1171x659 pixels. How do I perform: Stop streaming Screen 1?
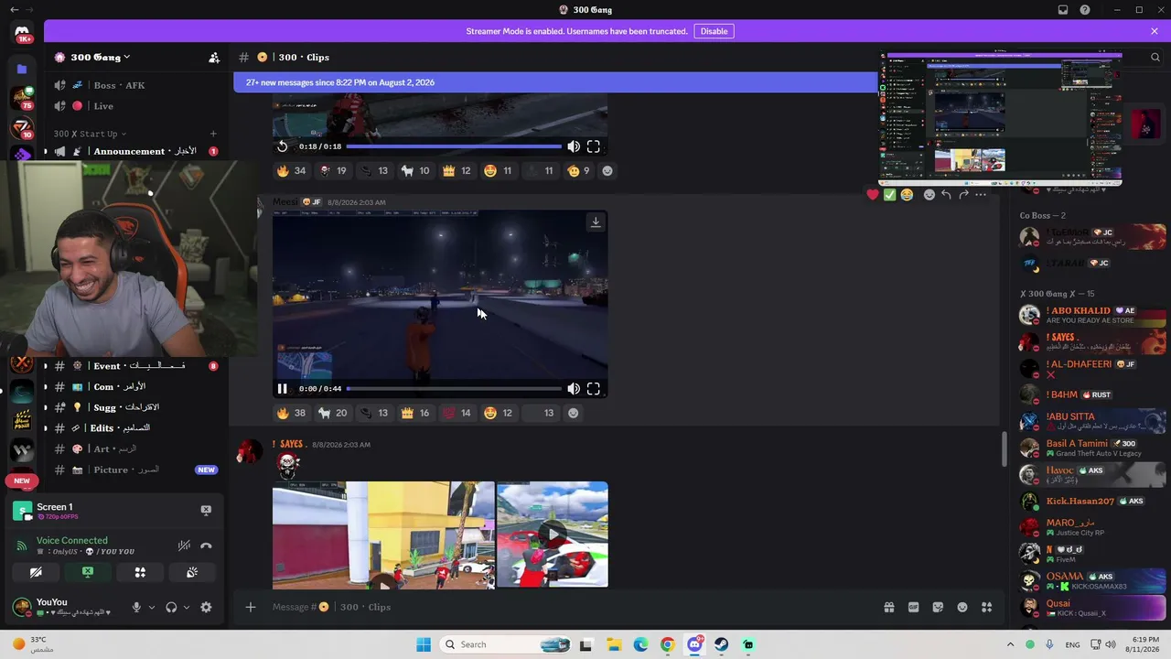pos(206,511)
